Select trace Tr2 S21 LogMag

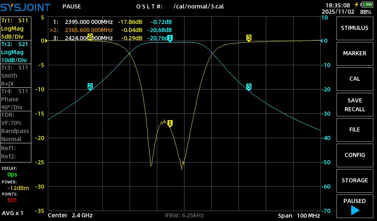[x=15, y=52]
